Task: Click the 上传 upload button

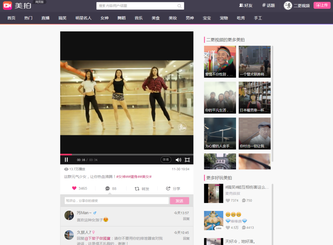Action: click(322, 5)
